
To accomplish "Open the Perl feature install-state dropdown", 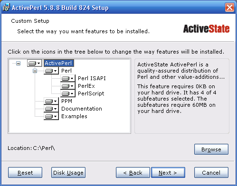I will point(51,71).
